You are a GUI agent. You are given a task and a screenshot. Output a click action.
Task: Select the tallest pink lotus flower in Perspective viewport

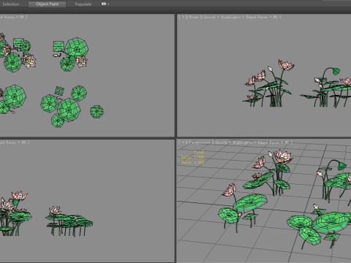[x=283, y=156]
